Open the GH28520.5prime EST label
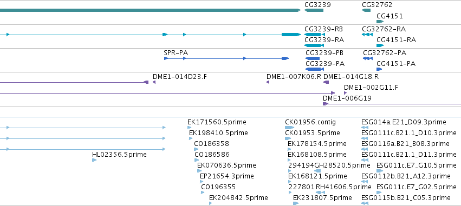 (342, 165)
